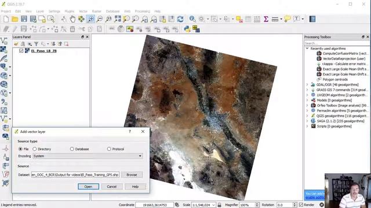
Task: Select the Zoom Out magnifier tool
Action: click(x=100, y=19)
